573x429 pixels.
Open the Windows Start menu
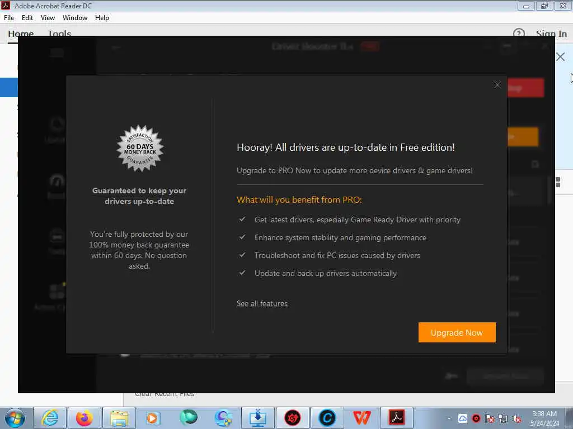(15, 418)
